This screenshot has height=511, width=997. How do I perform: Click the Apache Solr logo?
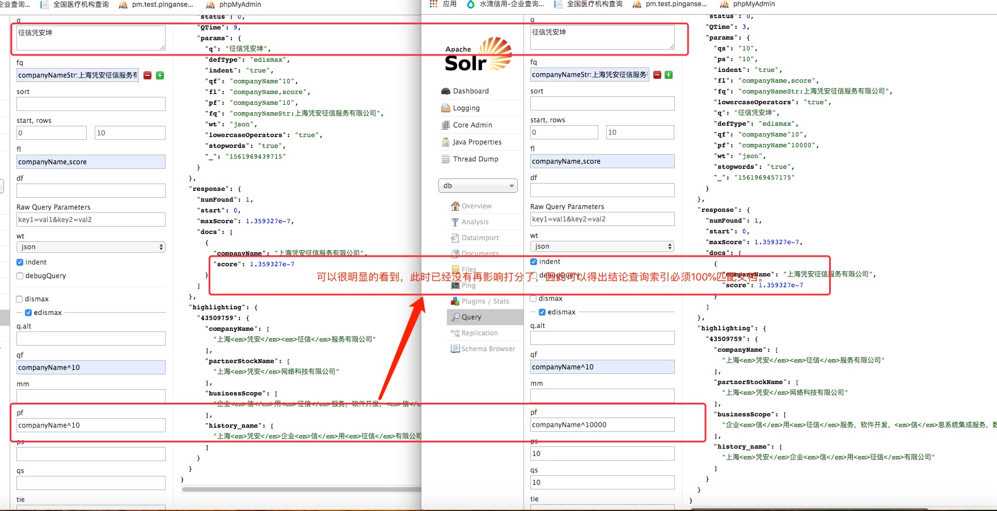pos(478,54)
